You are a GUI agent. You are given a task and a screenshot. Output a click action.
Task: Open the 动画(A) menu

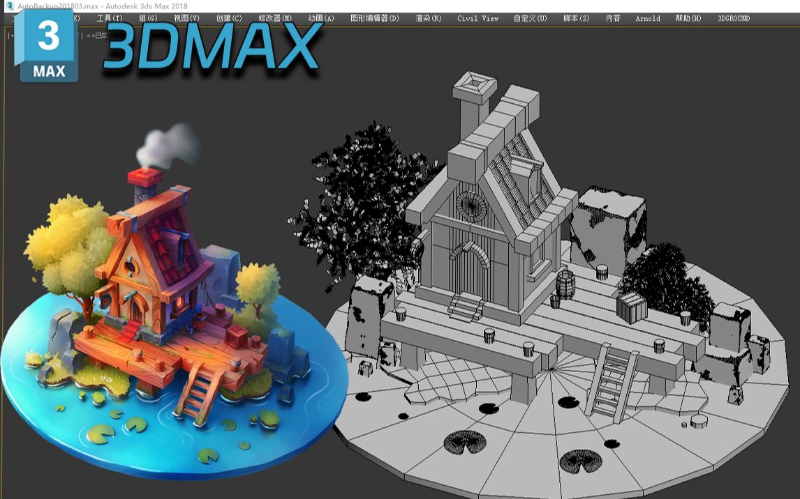point(321,18)
